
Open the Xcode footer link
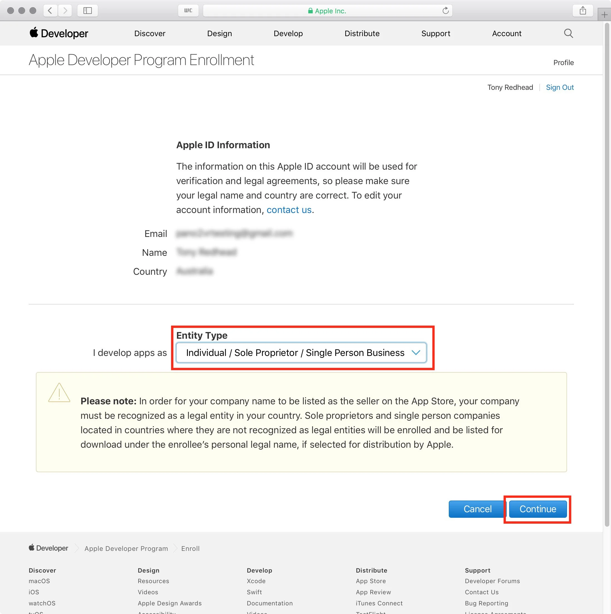[256, 581]
